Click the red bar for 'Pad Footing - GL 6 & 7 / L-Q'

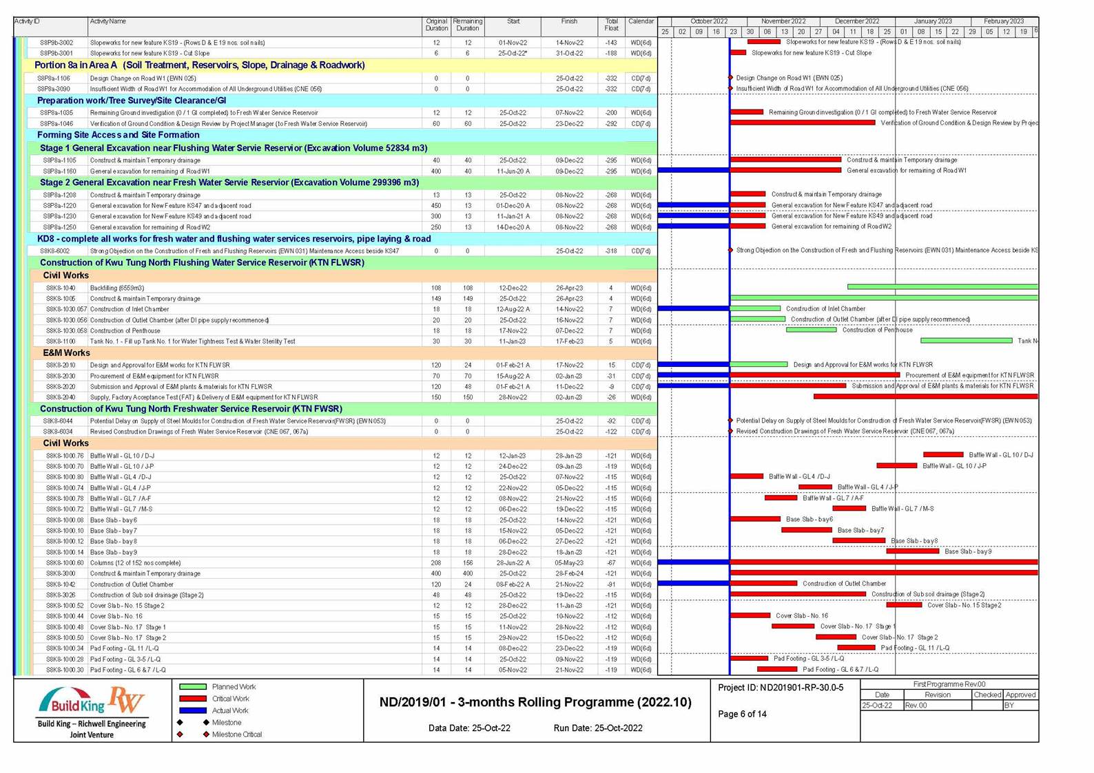(x=777, y=669)
